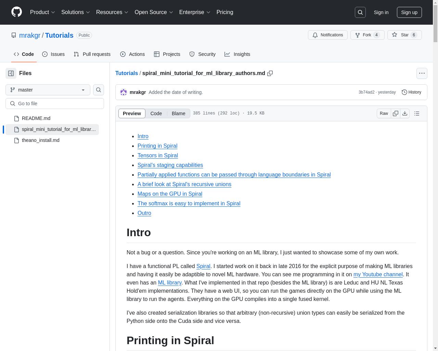Switch to the Code repository tab

tap(24, 54)
